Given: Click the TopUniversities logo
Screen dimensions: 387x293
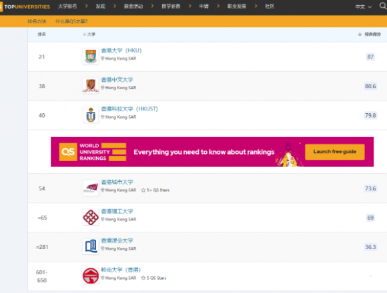Looking at the screenshot, I should pyautogui.click(x=25, y=7).
